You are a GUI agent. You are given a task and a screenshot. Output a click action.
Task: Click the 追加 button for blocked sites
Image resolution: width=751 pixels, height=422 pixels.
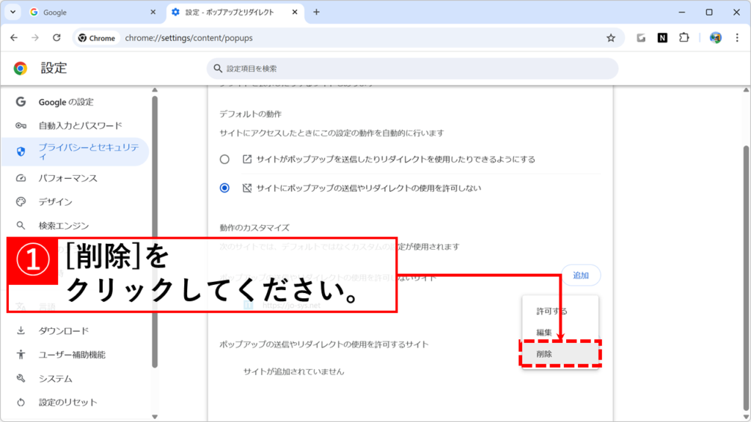(x=581, y=275)
